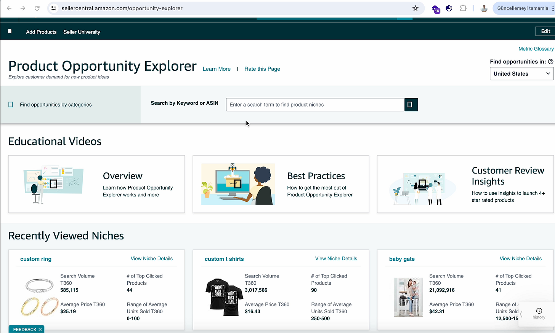
Task: Play the Overview video thumbnail
Action: (53, 184)
